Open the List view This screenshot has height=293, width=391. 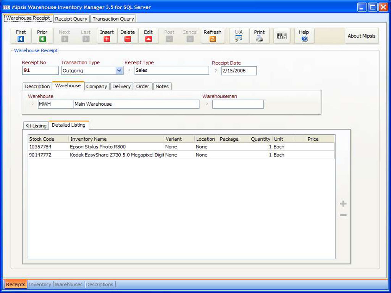tap(239, 36)
